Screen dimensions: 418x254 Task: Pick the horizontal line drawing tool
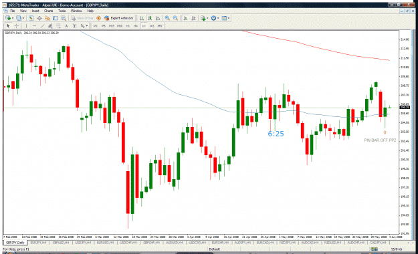click(34, 26)
